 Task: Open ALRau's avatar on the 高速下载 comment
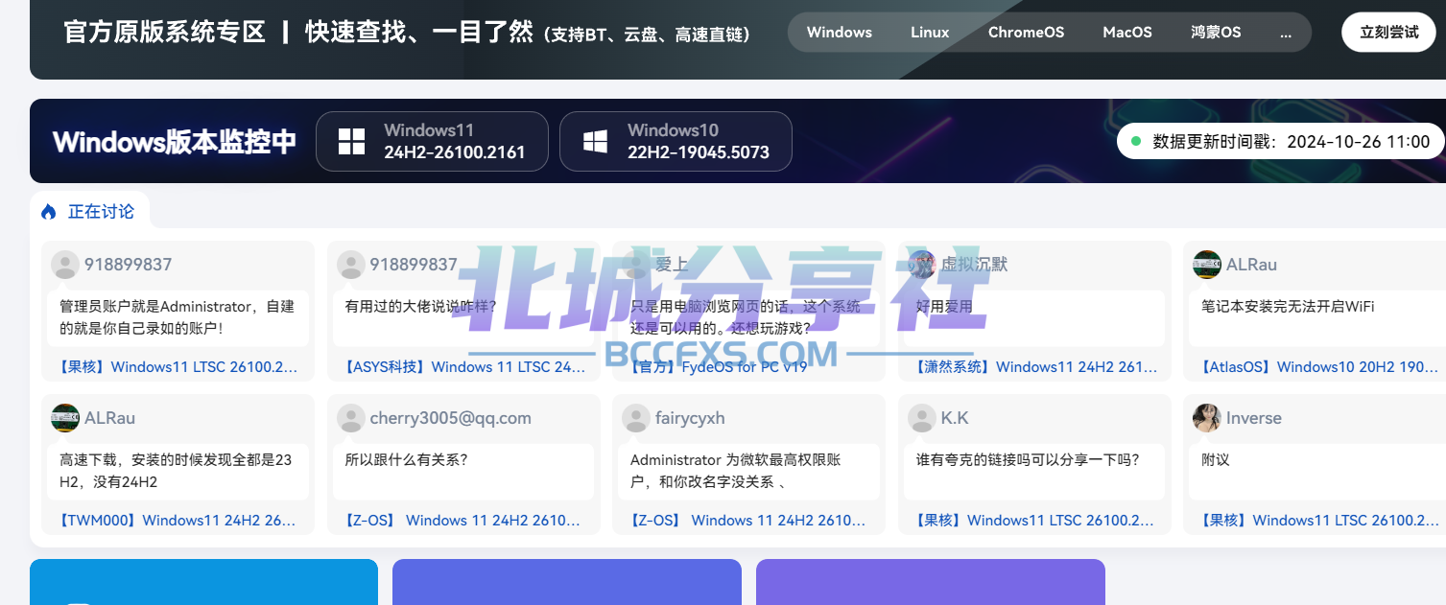point(65,418)
